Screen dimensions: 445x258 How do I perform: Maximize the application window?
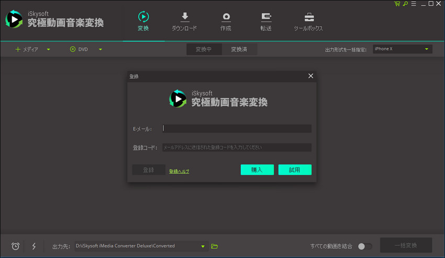pos(431,4)
